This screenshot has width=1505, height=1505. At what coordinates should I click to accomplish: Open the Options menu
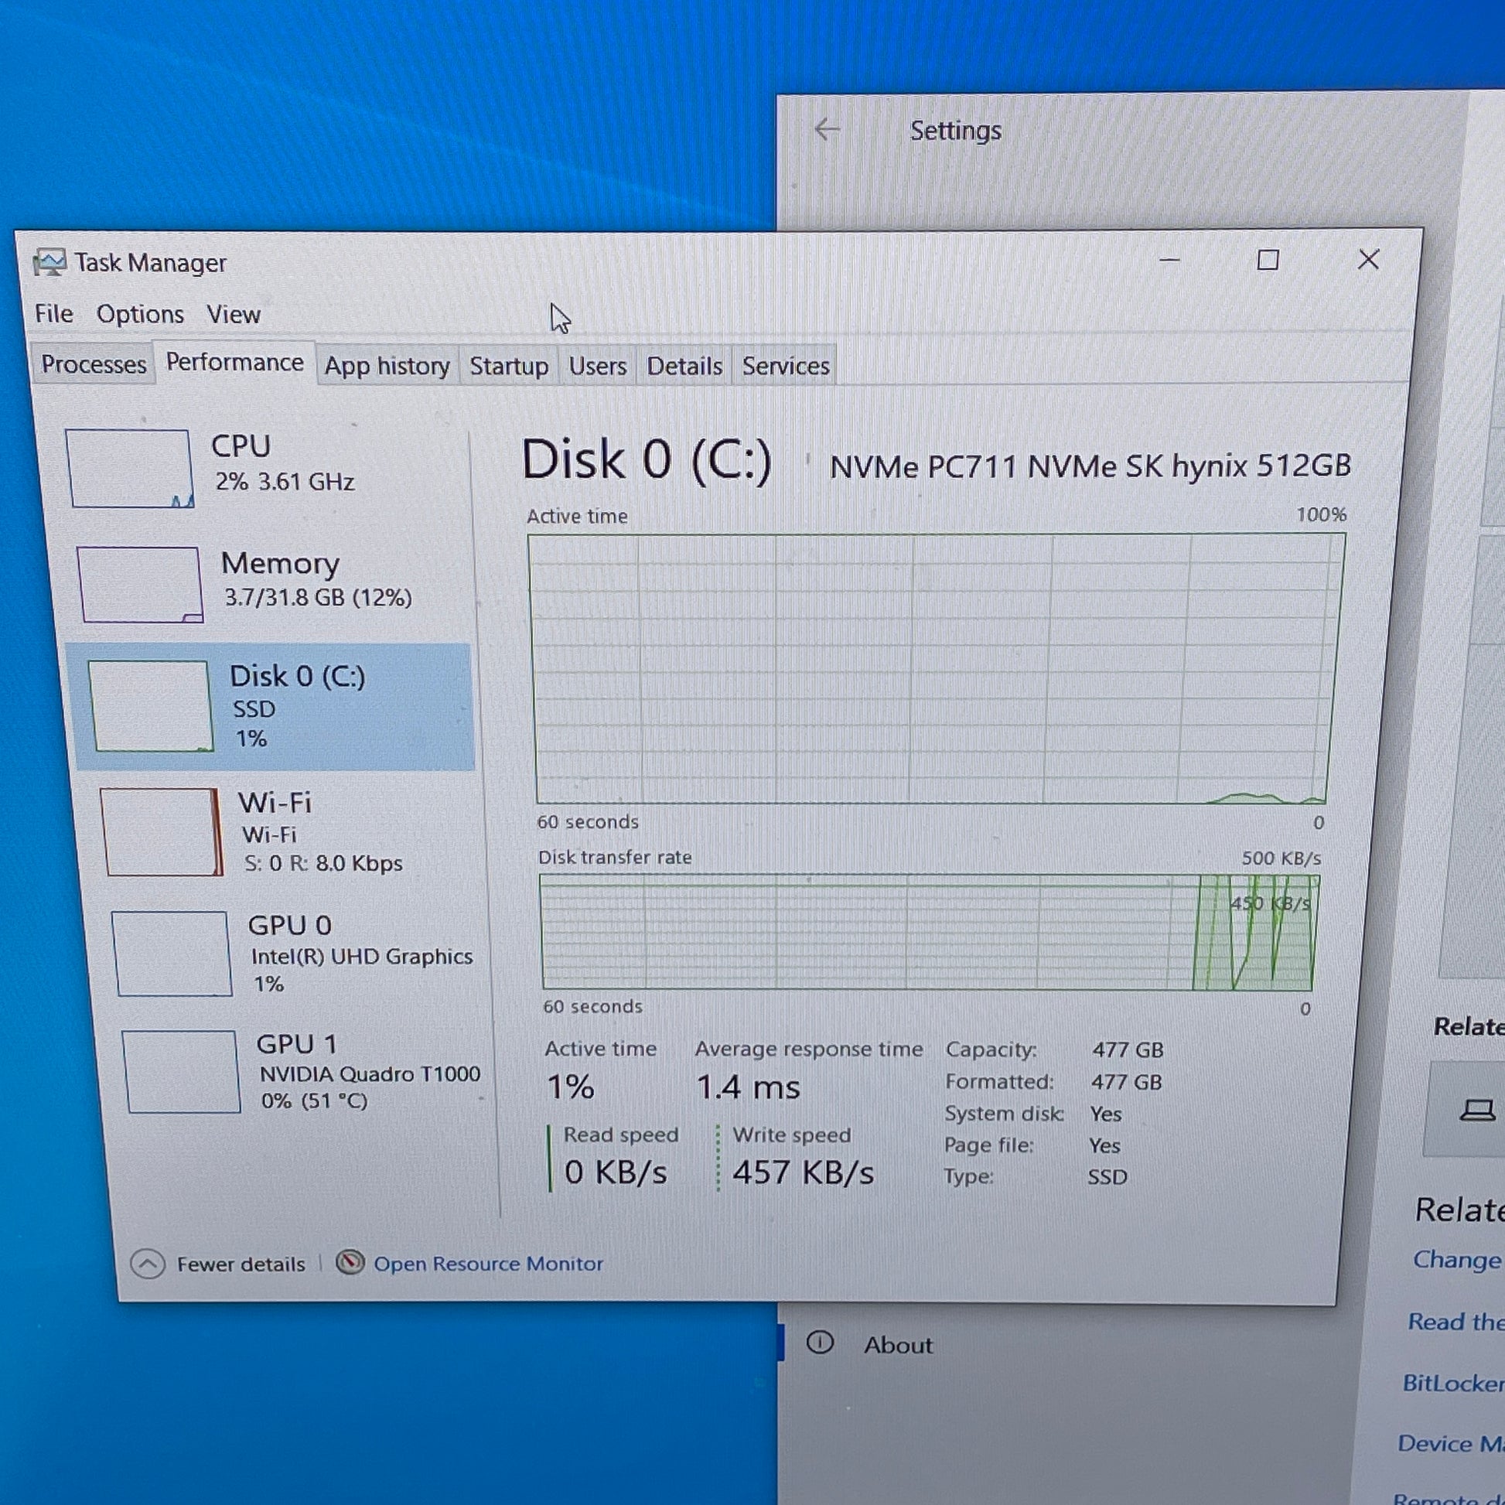(140, 314)
